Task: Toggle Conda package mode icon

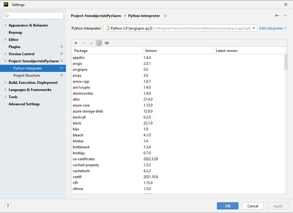Action: [x=99, y=43]
